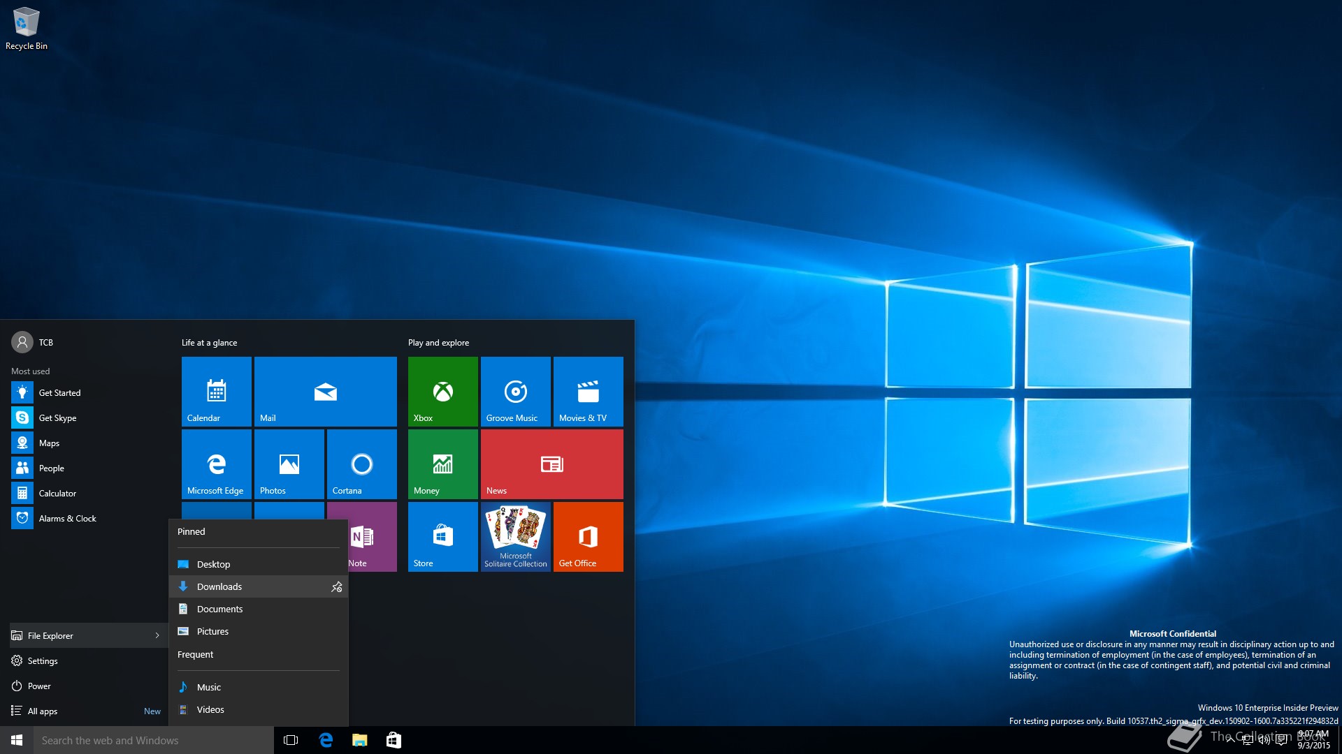
Task: Open pinned Pictures folder
Action: pyautogui.click(x=259, y=631)
